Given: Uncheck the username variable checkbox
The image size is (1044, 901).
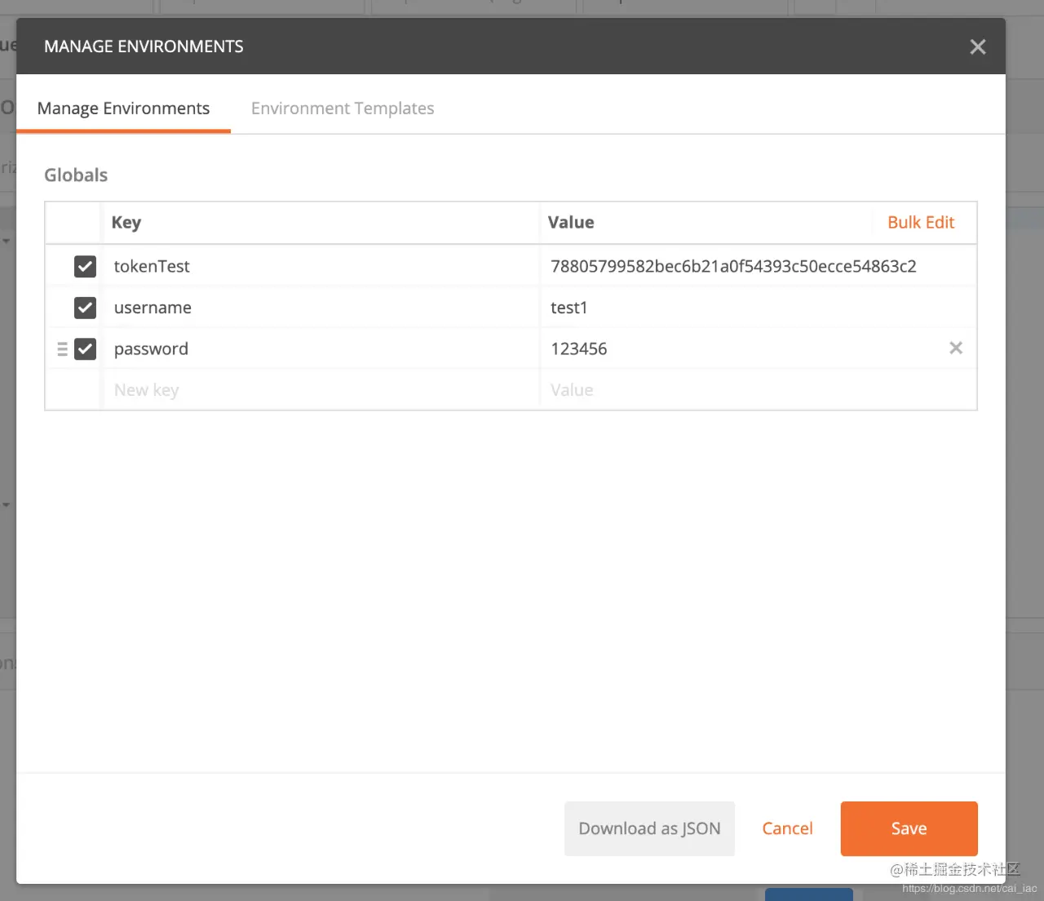Looking at the screenshot, I should pyautogui.click(x=85, y=308).
